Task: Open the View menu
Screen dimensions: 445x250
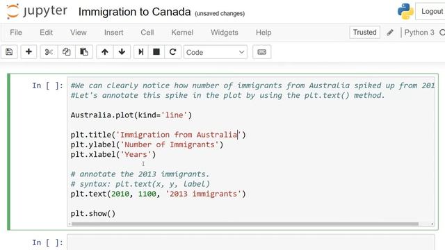Action: point(79,33)
